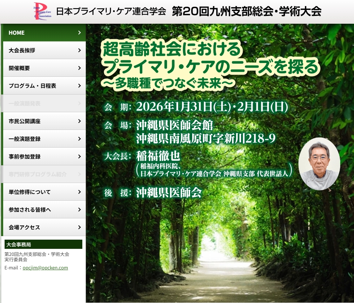Click the chairman's portrait photo
The height and width of the screenshot is (303, 354).
(319, 164)
